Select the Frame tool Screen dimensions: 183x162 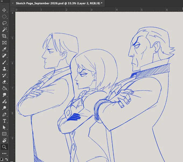(x=4, y=43)
